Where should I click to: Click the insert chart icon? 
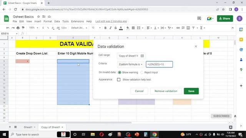pos(188,28)
